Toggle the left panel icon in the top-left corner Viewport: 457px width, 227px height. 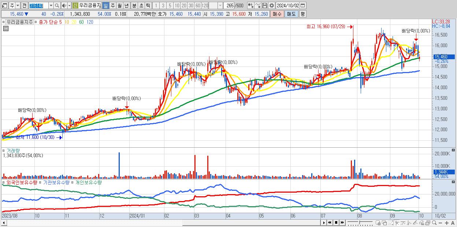[4, 5]
